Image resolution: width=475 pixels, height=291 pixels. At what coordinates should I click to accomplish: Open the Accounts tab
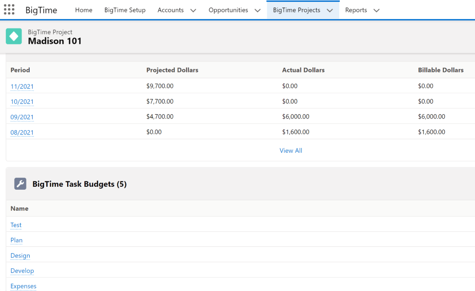[x=170, y=10]
